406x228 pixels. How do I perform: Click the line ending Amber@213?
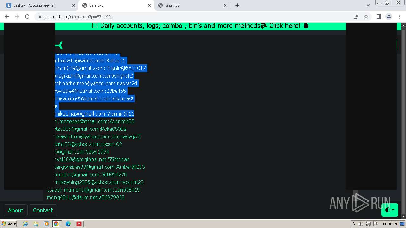click(100, 167)
